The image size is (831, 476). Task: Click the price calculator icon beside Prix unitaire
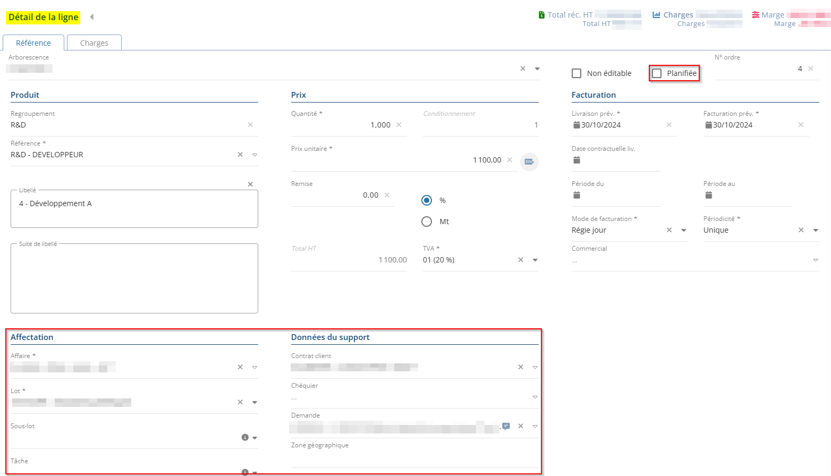point(529,161)
